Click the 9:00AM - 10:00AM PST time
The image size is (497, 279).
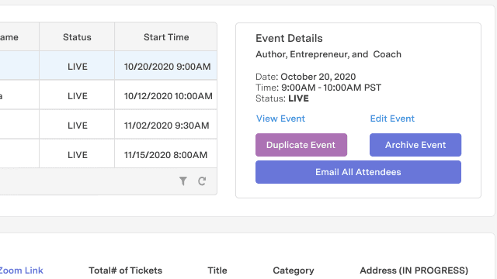tap(332, 88)
